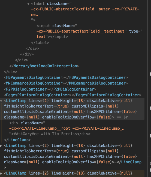Select the closing </MercuryBootloadOnInteraction> tag

[x=44, y=66]
